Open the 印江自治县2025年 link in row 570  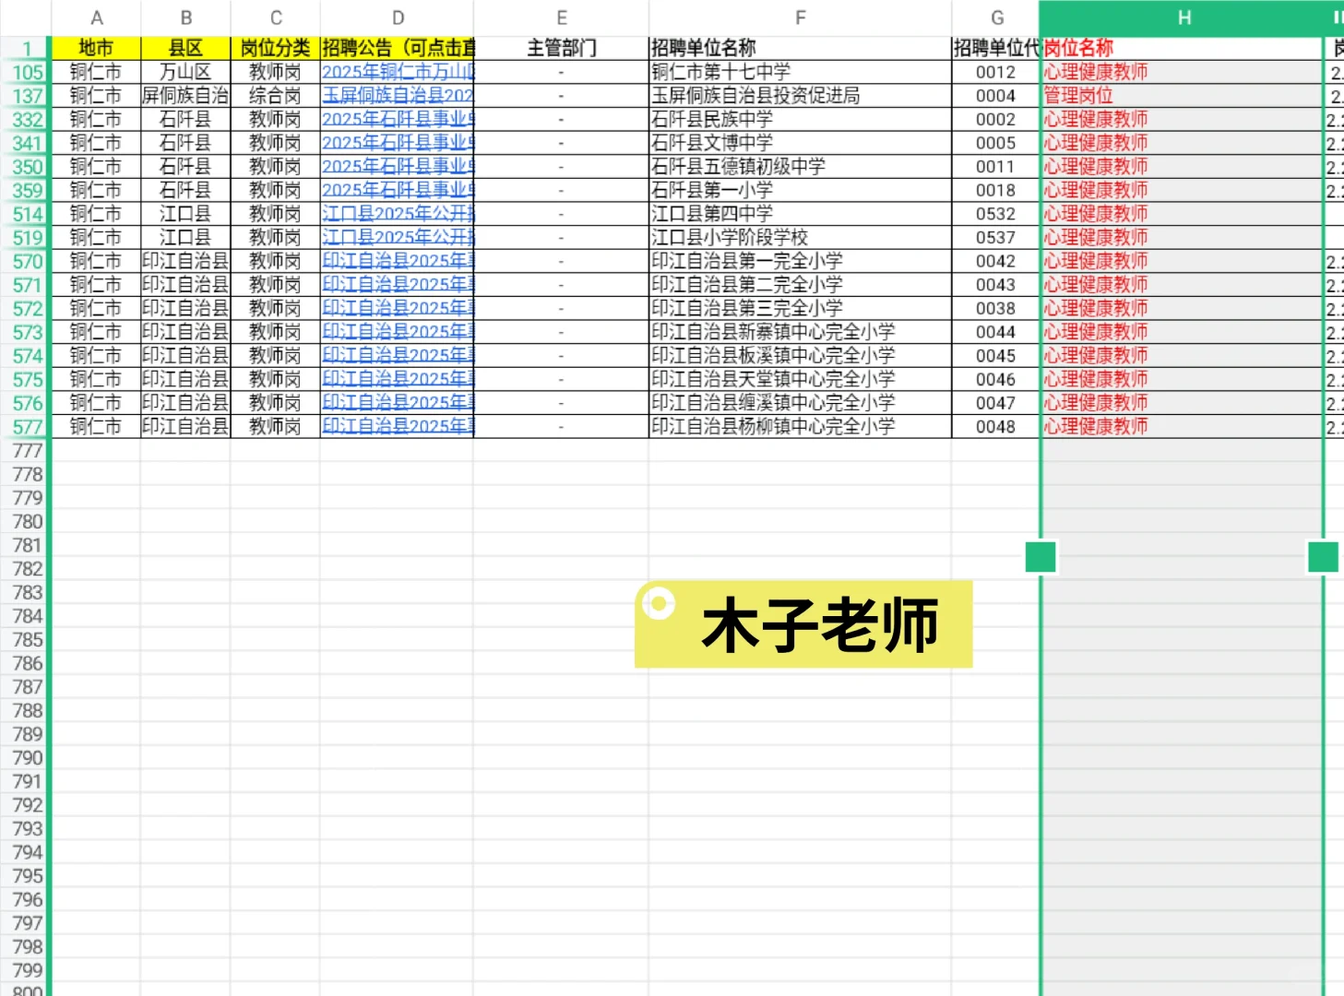click(398, 261)
